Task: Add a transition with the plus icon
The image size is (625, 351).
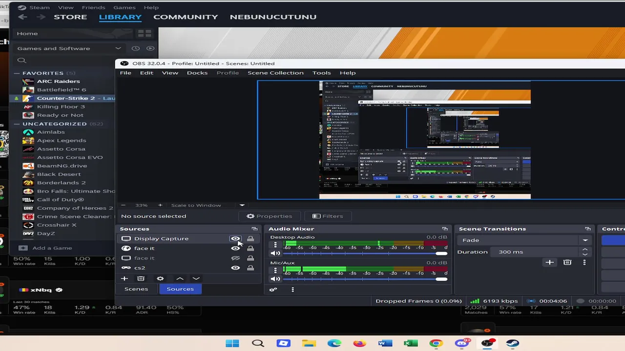Action: click(x=549, y=262)
